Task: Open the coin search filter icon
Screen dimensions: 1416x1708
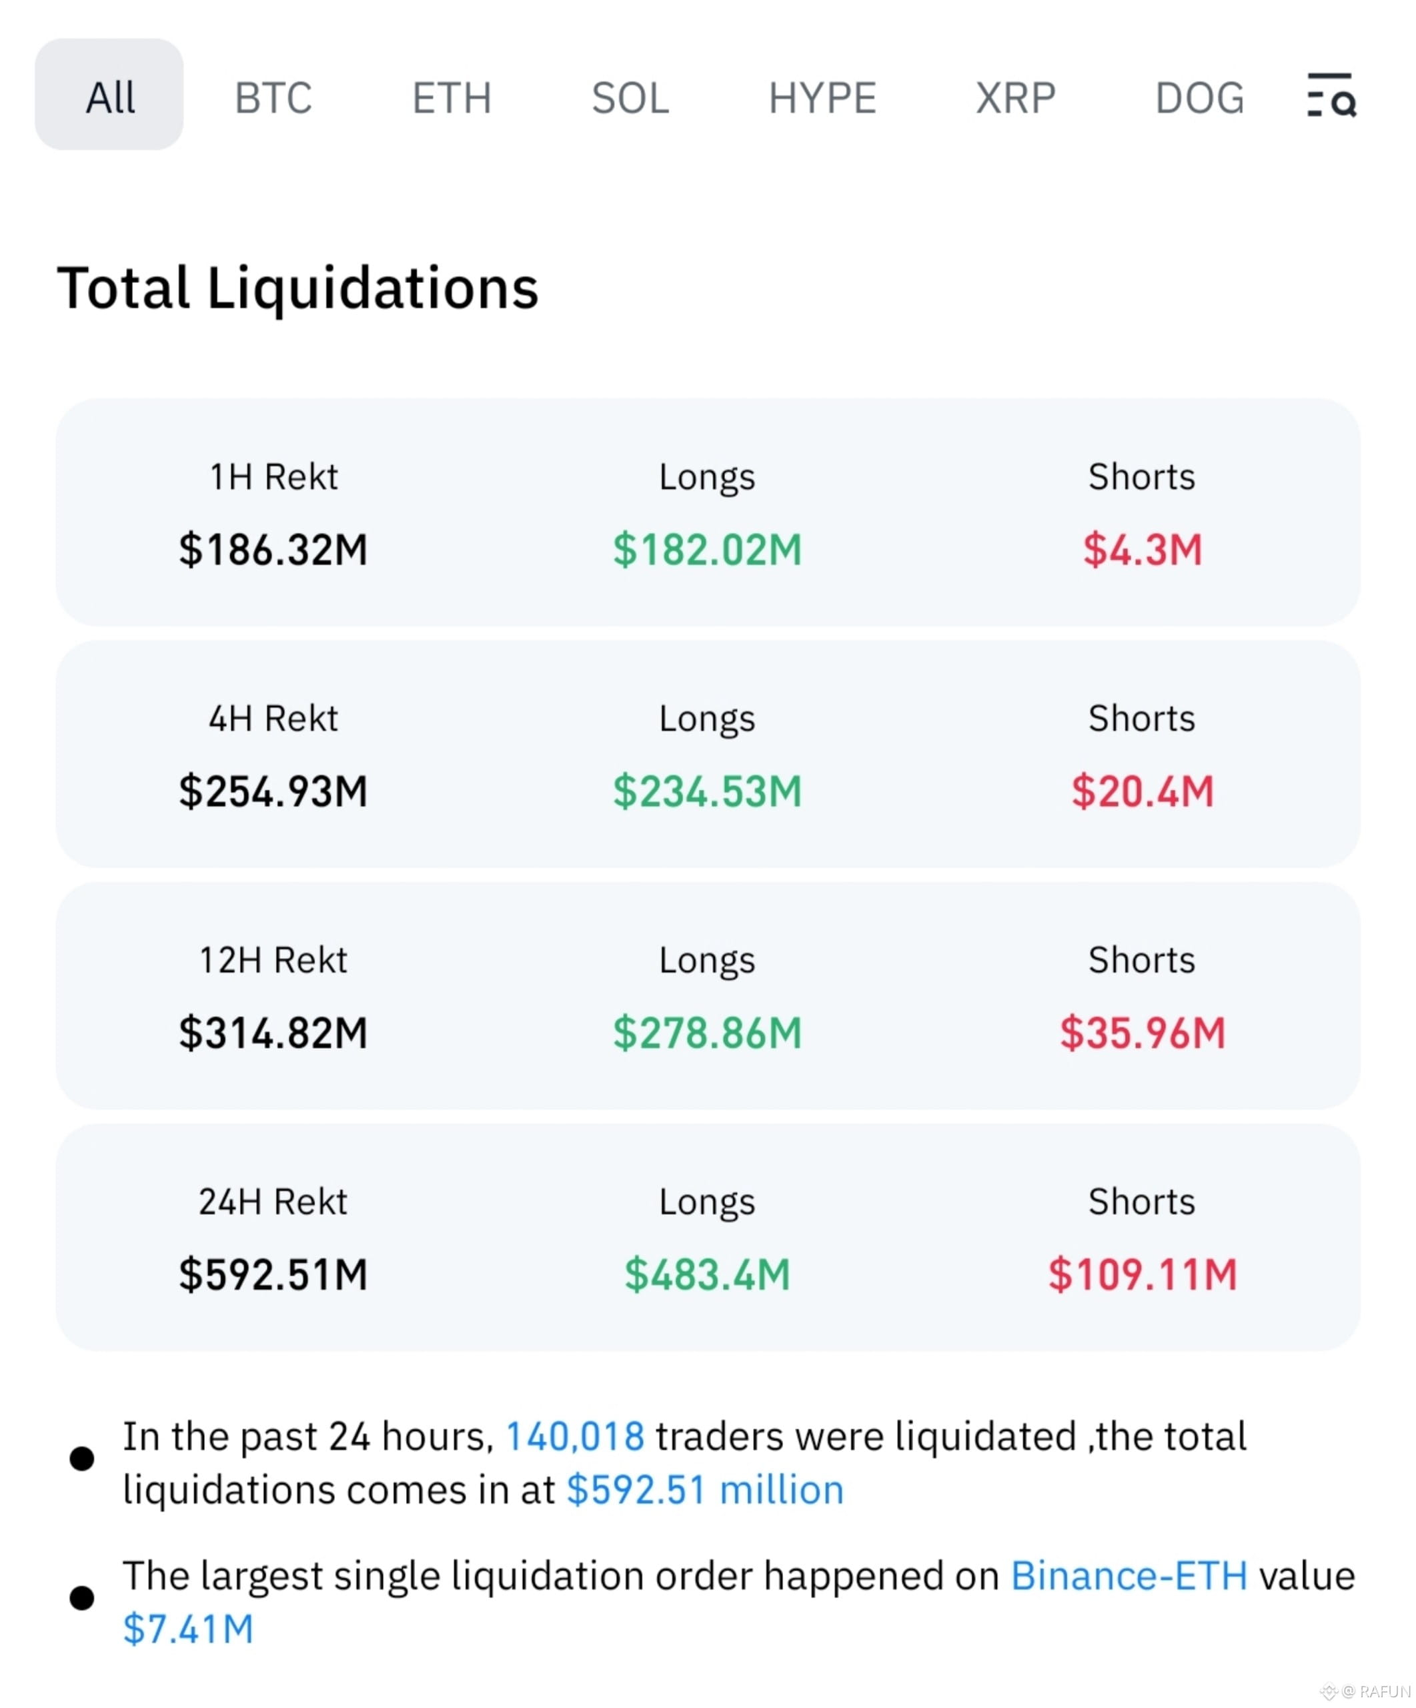Action: (1331, 95)
